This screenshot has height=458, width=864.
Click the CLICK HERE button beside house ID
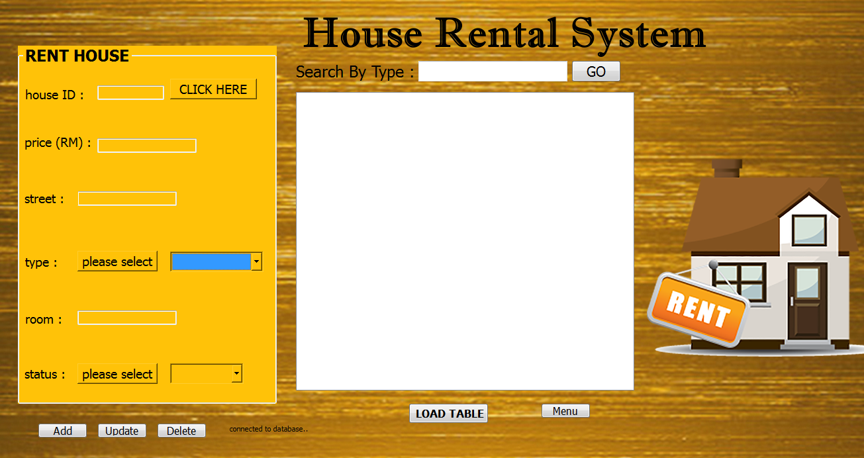(213, 89)
